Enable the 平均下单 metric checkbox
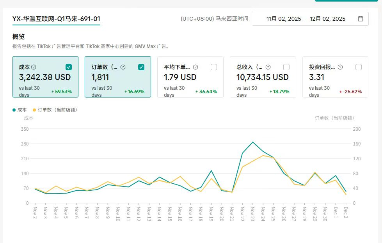 click(214, 67)
